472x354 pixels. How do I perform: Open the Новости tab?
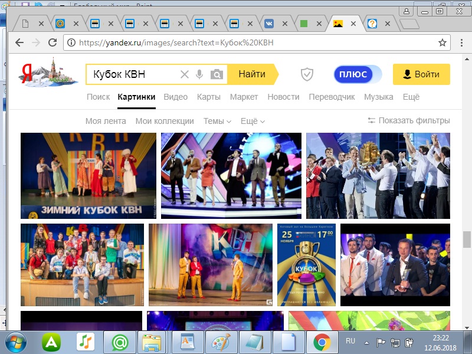pyautogui.click(x=283, y=97)
